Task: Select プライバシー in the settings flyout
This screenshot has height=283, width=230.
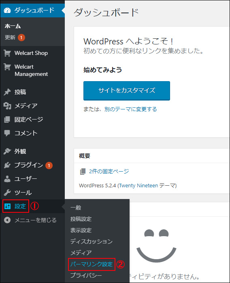Action: click(86, 275)
